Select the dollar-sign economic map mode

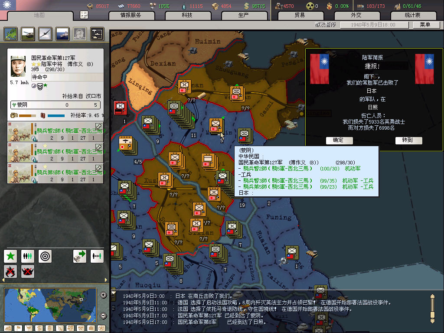point(39,328)
